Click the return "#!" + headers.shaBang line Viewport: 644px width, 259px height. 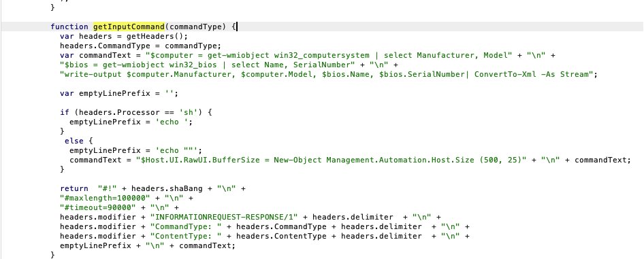[x=152, y=188]
